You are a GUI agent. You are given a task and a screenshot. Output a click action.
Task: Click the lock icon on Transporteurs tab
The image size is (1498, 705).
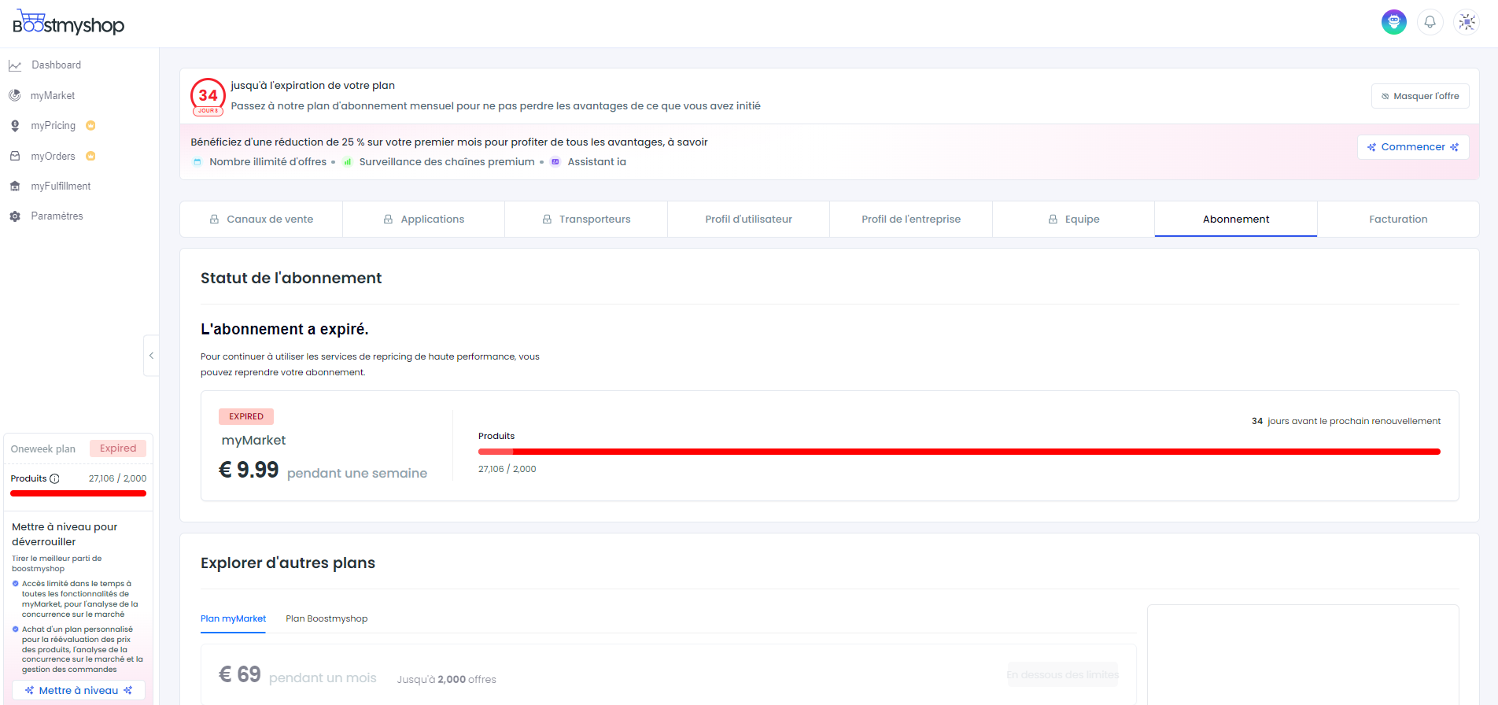547,220
